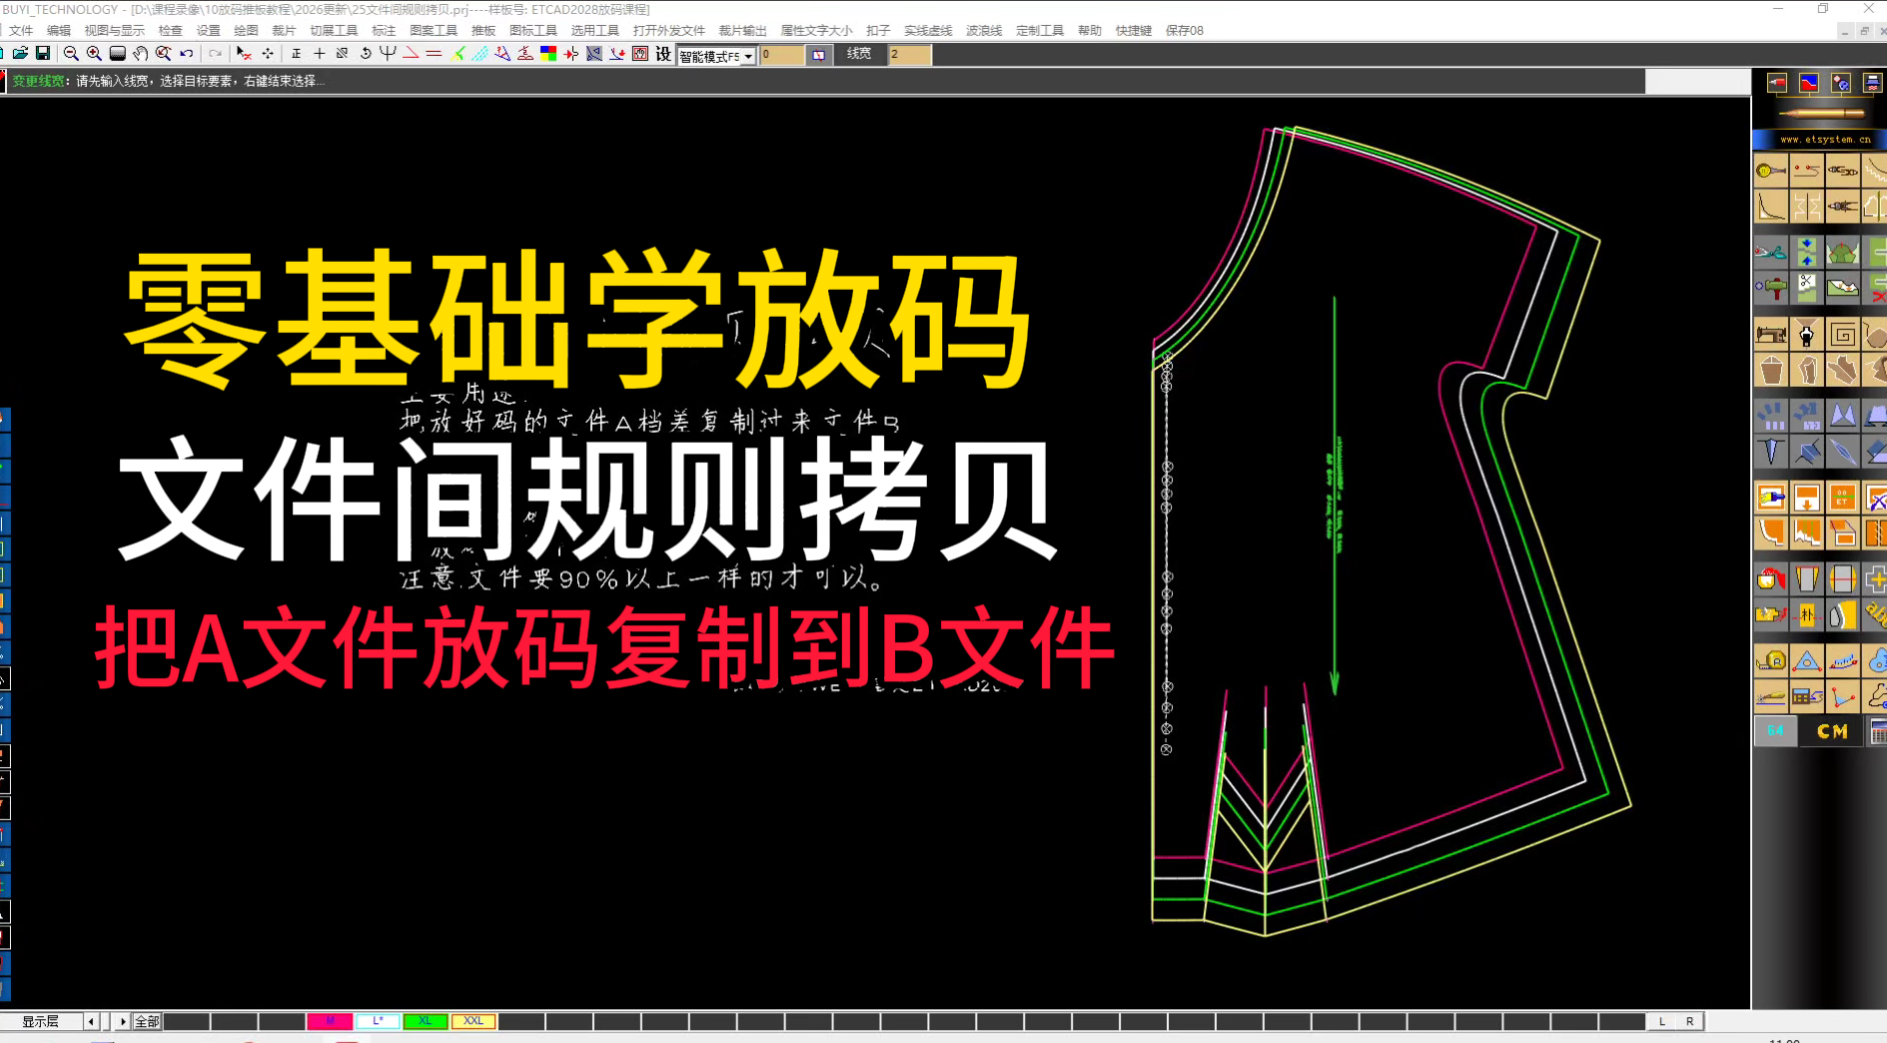Viewport: 1887px width, 1043px height.
Task: Click the save disk icon
Action: 43,54
